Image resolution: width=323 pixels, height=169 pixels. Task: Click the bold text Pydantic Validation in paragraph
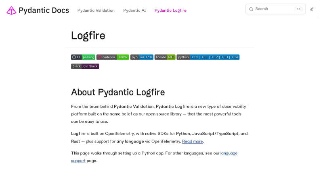pos(134,106)
